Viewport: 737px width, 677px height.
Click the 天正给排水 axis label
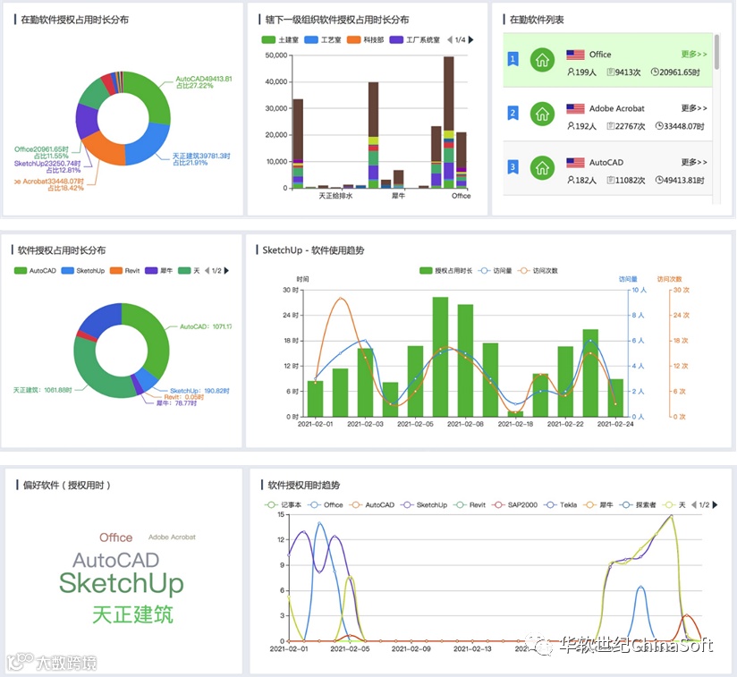335,196
